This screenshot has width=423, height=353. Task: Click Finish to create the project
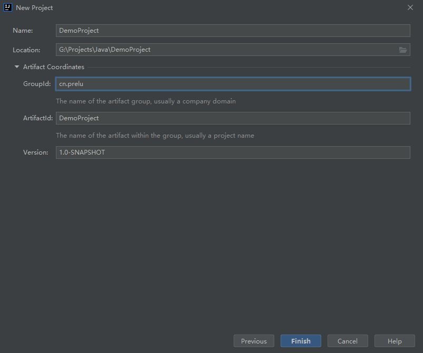[x=301, y=341]
